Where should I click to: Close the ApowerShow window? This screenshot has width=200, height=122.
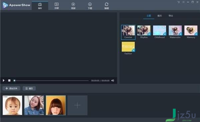[197, 2]
